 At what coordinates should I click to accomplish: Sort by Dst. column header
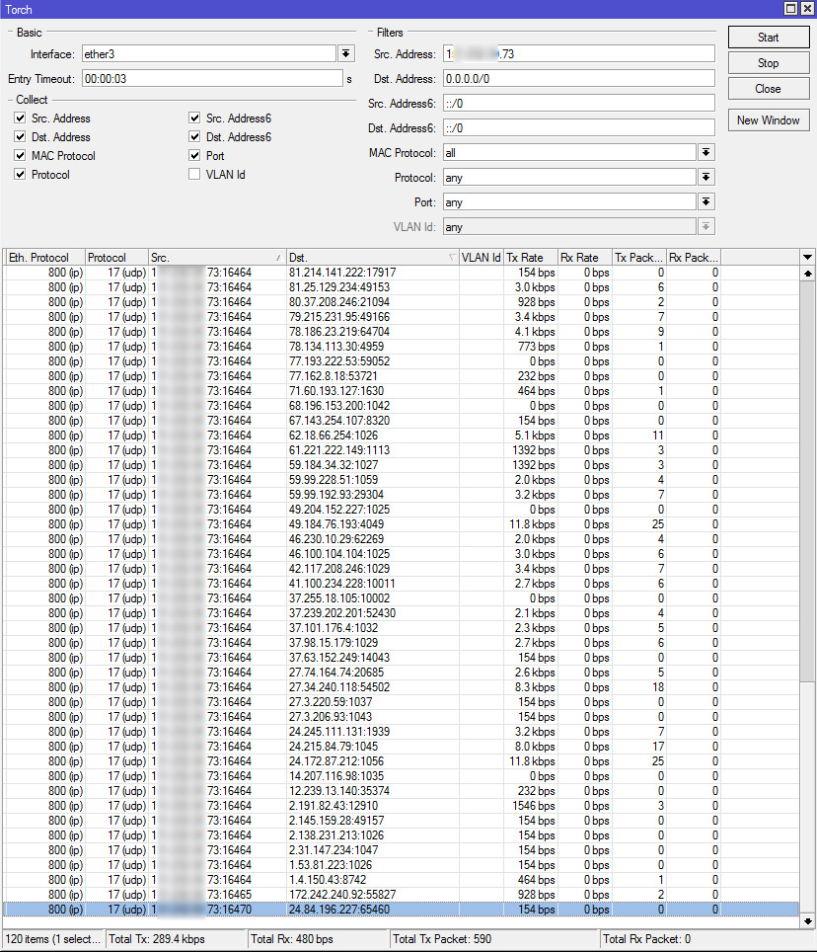click(372, 258)
